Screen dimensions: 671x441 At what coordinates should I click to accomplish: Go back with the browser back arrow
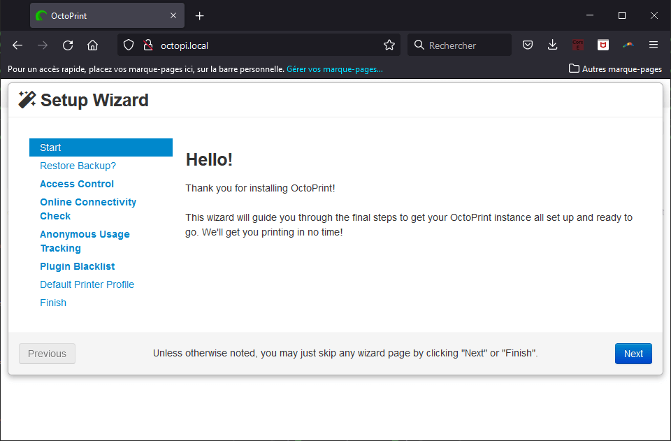click(17, 45)
